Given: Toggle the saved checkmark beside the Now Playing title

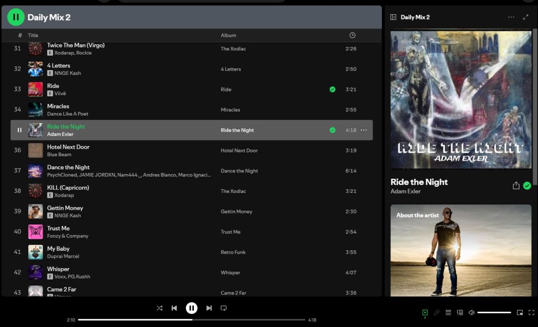Looking at the screenshot, I should [527, 186].
